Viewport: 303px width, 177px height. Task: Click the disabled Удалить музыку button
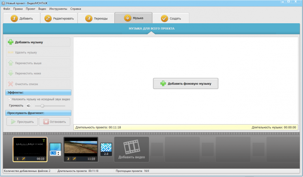tap(38, 52)
